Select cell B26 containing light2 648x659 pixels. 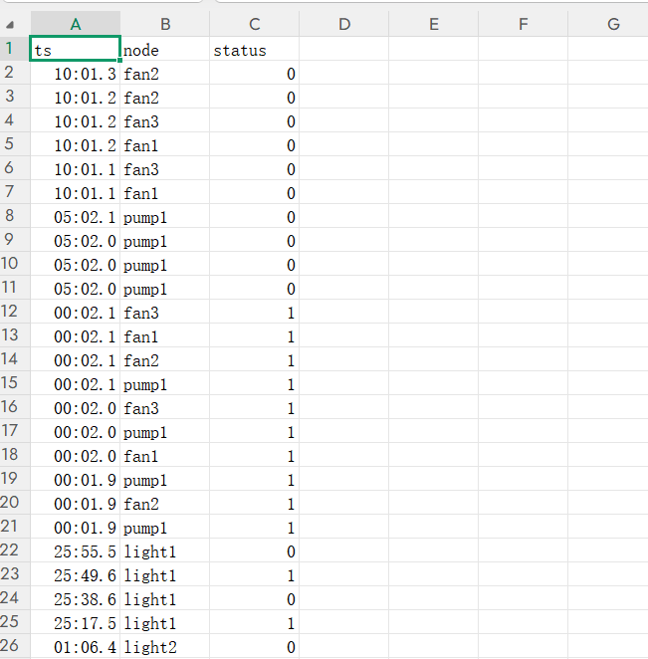point(165,647)
